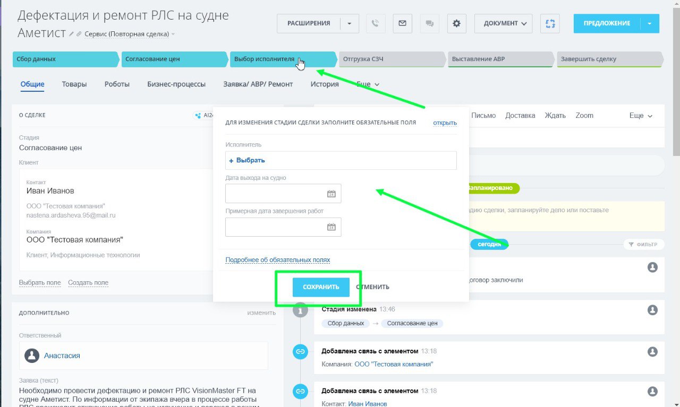
Task: Open calendar for Примерная дата завершения работ
Action: (x=331, y=227)
